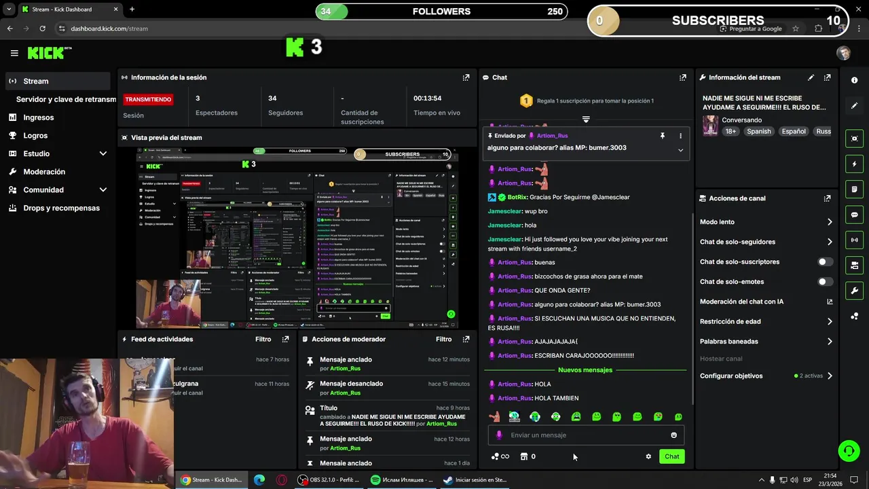Click the chat bubble icon in right sidebar
This screenshot has width=869, height=489.
coord(854,215)
